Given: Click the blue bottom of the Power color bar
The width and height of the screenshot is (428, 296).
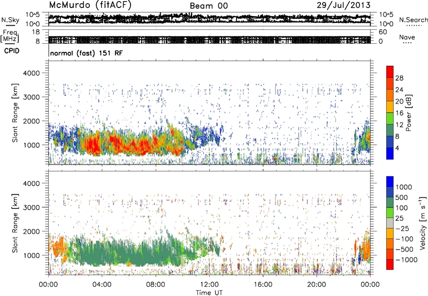Looking at the screenshot, I should (x=390, y=154).
